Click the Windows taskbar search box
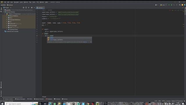 point(21,104)
